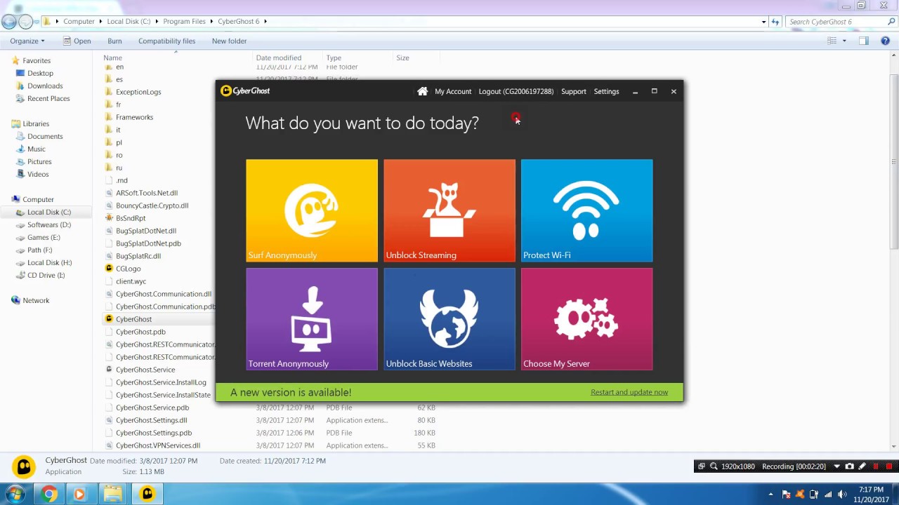
Task: Open Avast tray icon
Action: pos(800,494)
